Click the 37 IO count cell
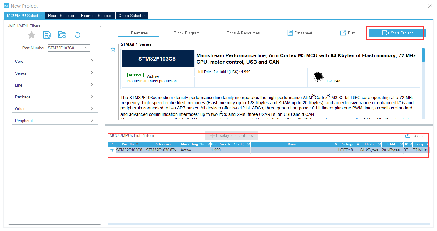437x231 pixels. pos(406,150)
